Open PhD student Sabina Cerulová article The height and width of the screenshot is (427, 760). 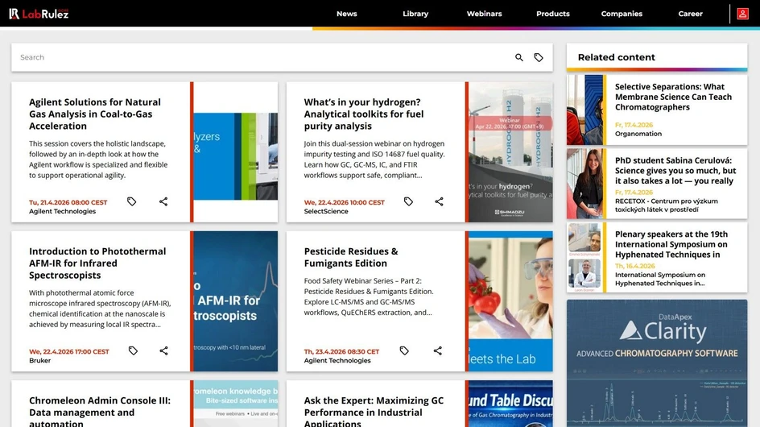tap(675, 170)
